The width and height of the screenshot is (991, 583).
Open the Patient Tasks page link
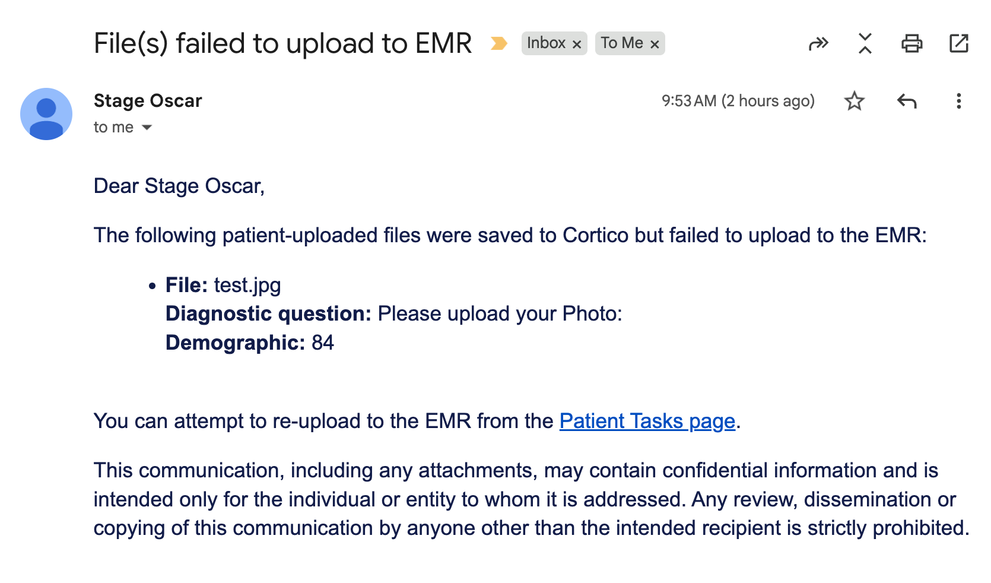pos(647,421)
